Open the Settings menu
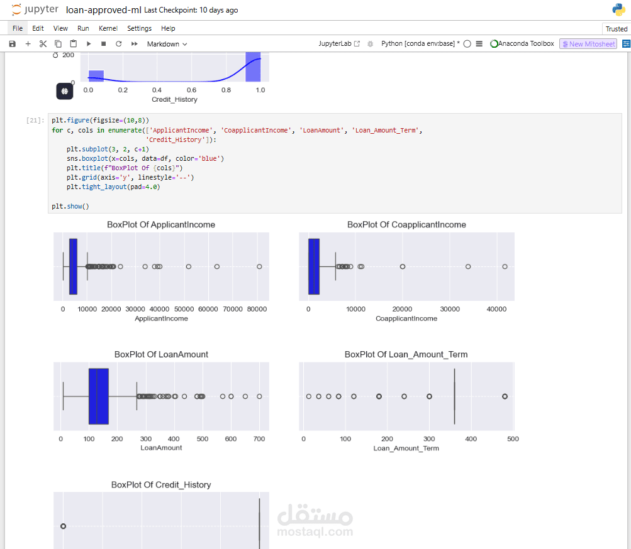This screenshot has width=631, height=549. [139, 28]
